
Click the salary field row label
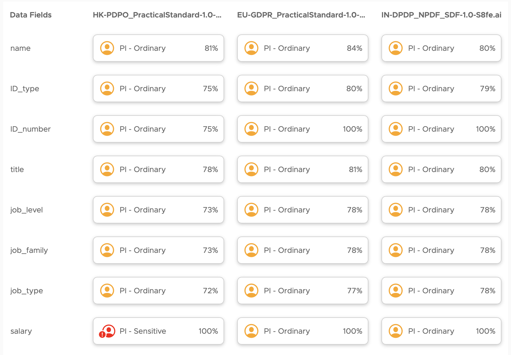click(21, 331)
